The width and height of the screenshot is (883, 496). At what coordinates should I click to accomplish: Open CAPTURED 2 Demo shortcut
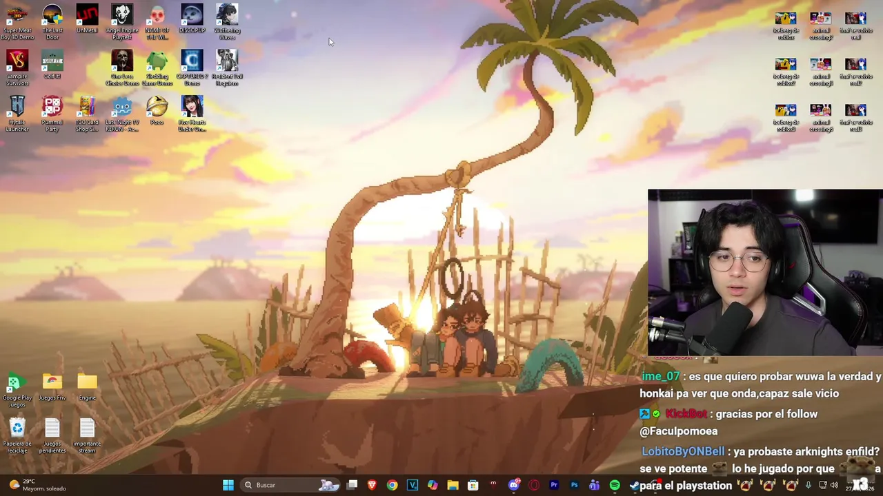point(192,68)
